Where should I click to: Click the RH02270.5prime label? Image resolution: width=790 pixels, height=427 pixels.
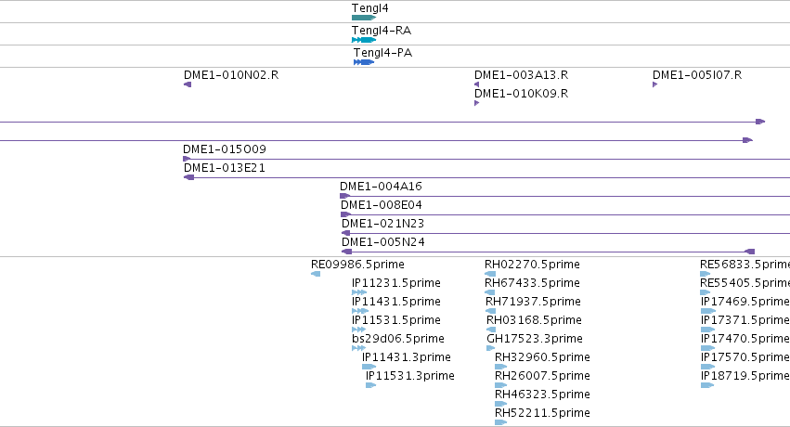(x=532, y=265)
